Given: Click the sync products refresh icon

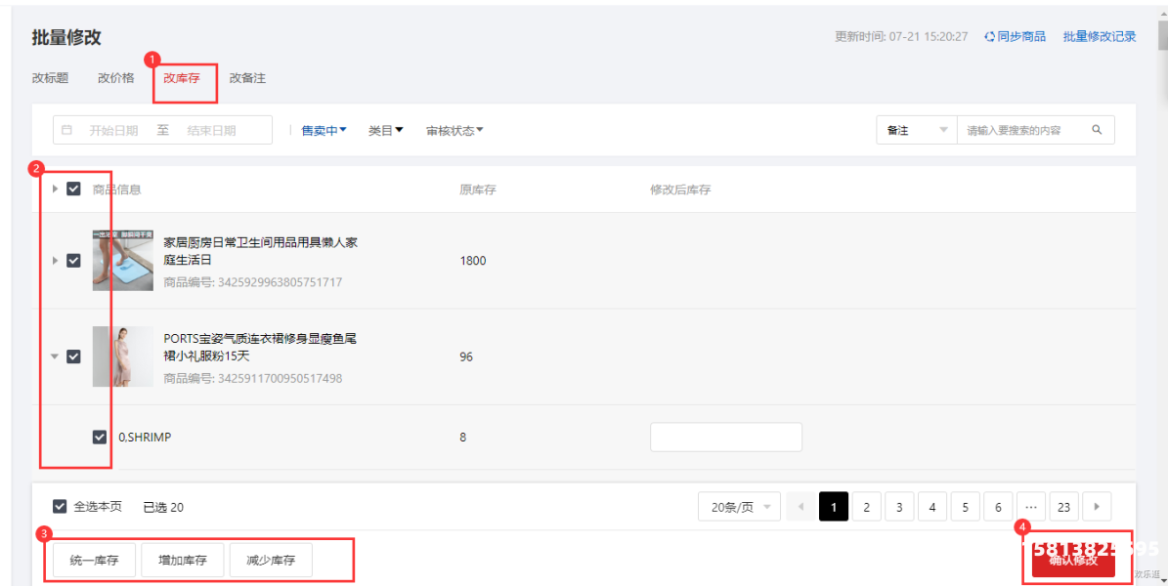Looking at the screenshot, I should coord(989,37).
